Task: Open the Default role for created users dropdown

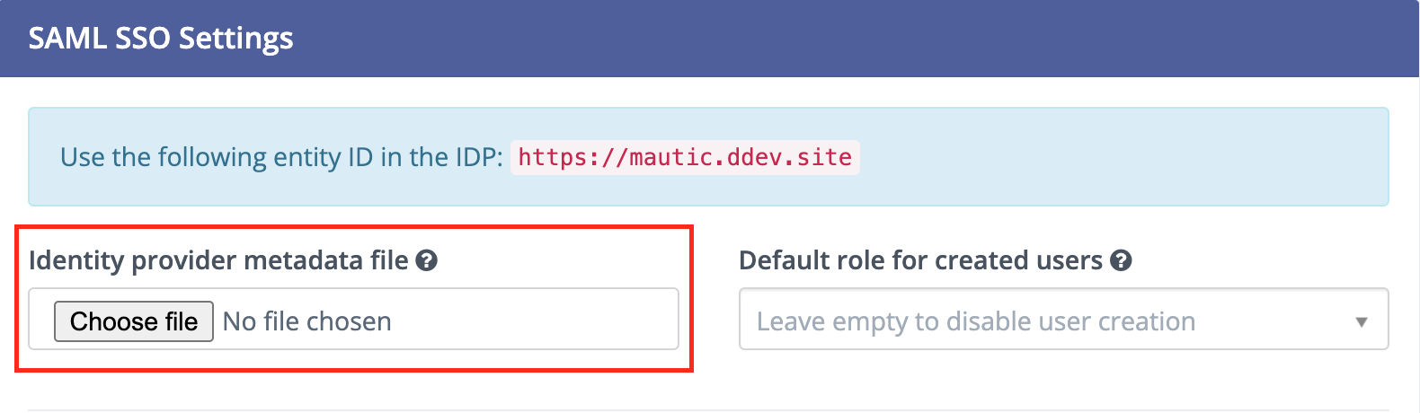Action: coord(1063,320)
